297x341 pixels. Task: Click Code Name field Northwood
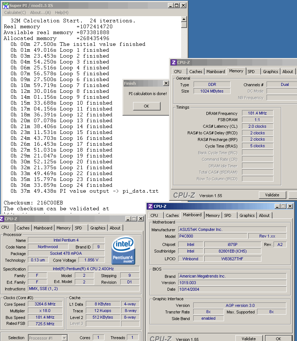pos(48,247)
